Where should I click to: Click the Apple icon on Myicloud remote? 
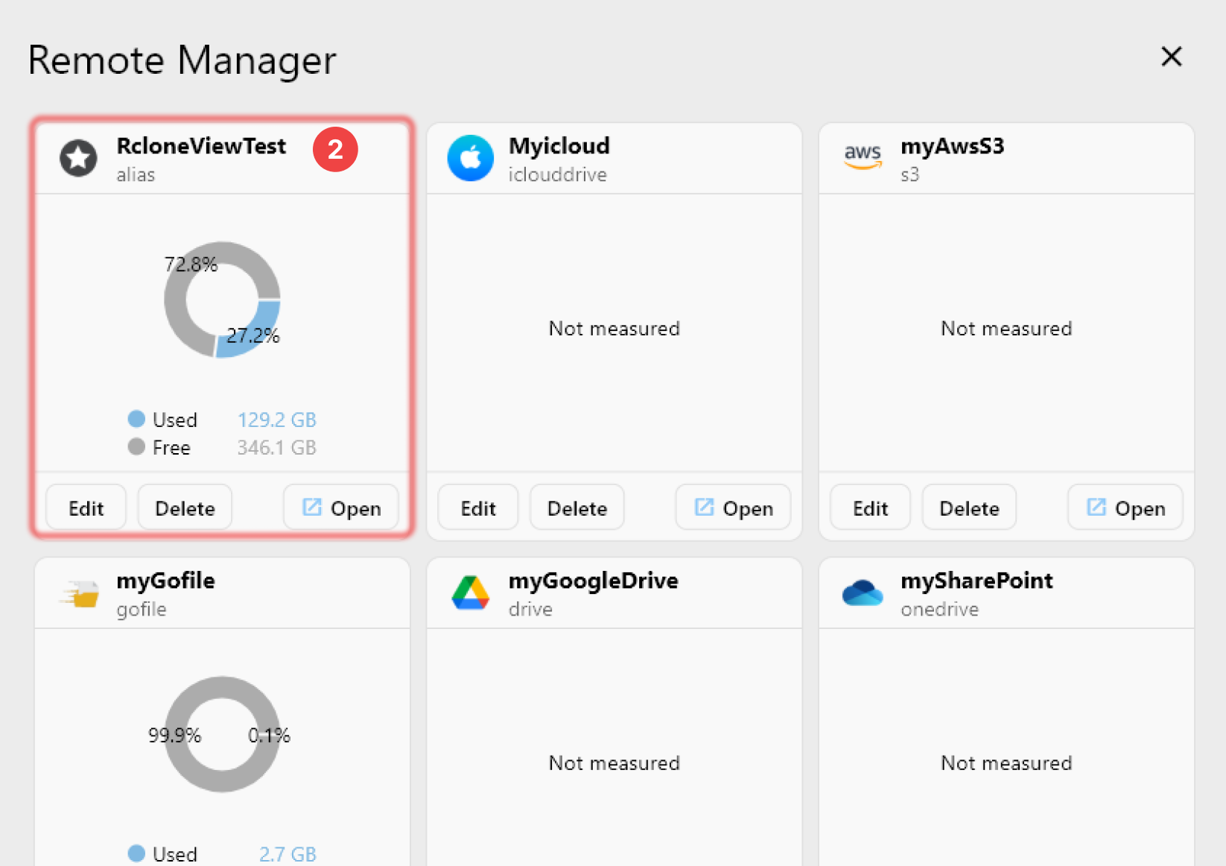[470, 158]
